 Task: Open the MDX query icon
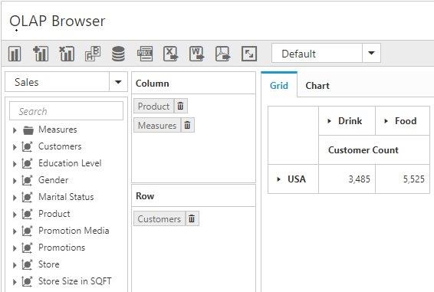pyautogui.click(x=145, y=54)
